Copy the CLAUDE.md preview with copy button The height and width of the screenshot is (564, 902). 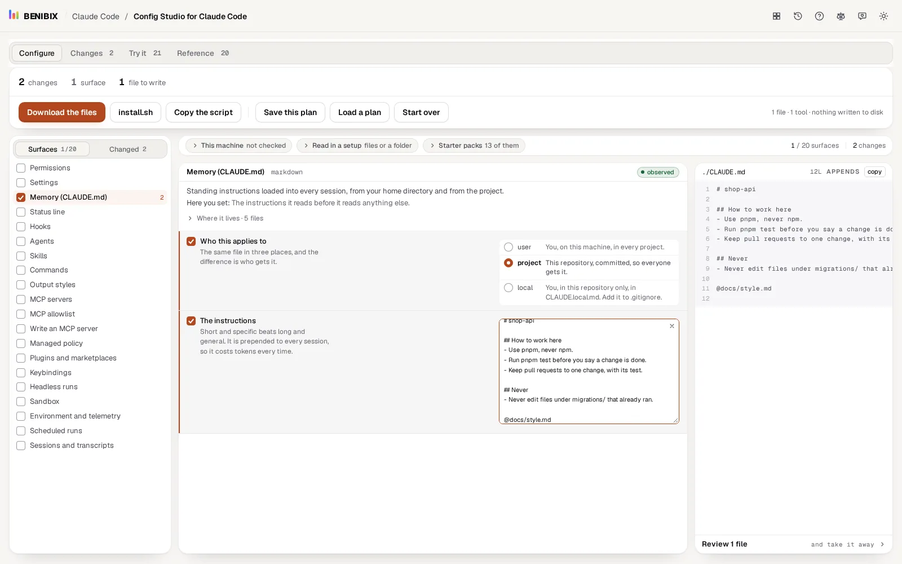point(874,172)
